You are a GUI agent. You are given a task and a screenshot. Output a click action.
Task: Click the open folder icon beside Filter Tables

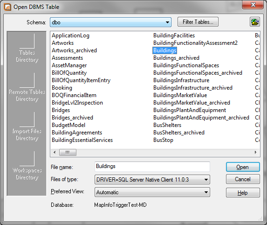click(x=255, y=22)
